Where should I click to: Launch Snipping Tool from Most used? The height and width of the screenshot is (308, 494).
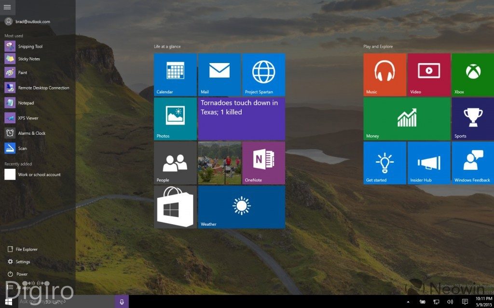[24, 47]
